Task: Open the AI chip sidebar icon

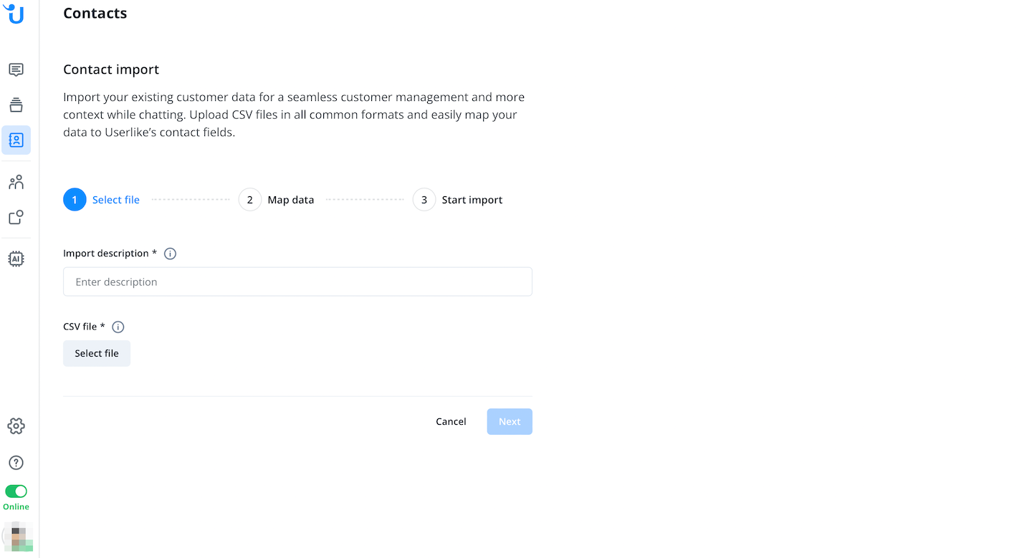Action: pos(16,259)
